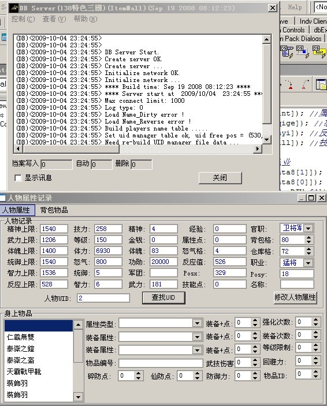
Task: Click the red arrow debug icon
Action: coord(289,85)
